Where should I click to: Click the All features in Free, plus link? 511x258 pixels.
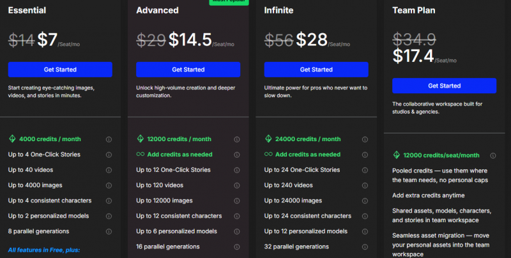(44, 250)
